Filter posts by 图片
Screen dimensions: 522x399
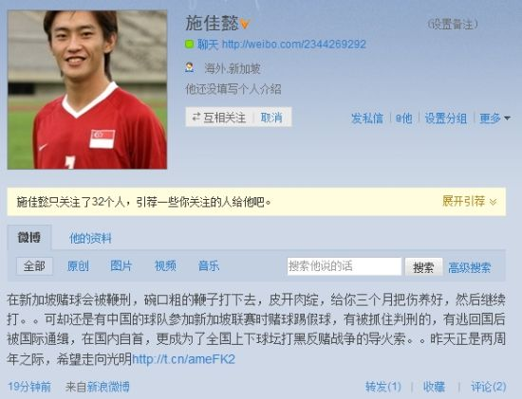121,266
